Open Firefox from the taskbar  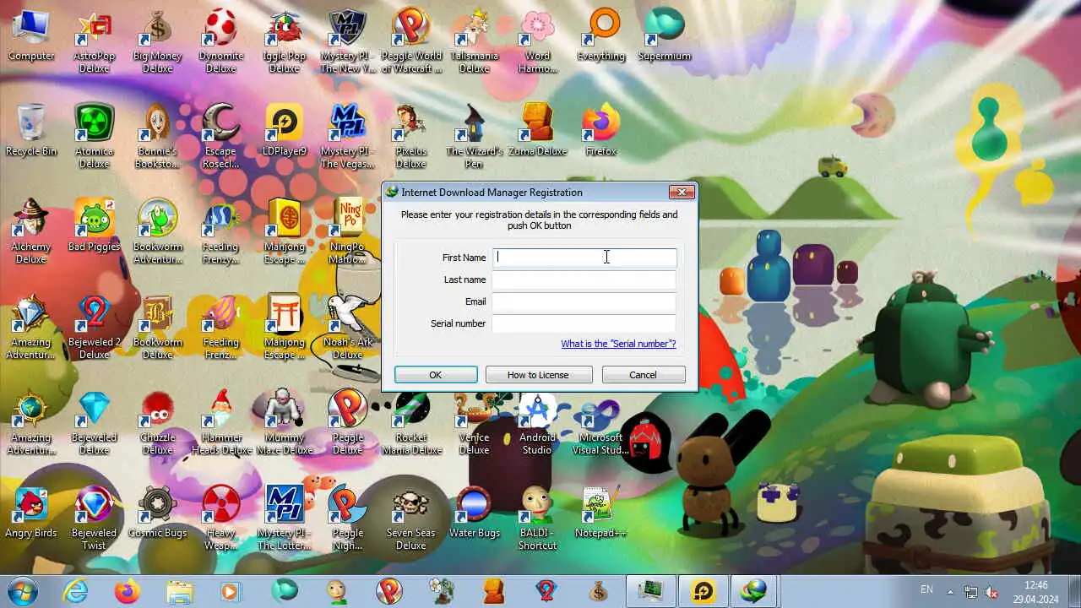pyautogui.click(x=127, y=590)
